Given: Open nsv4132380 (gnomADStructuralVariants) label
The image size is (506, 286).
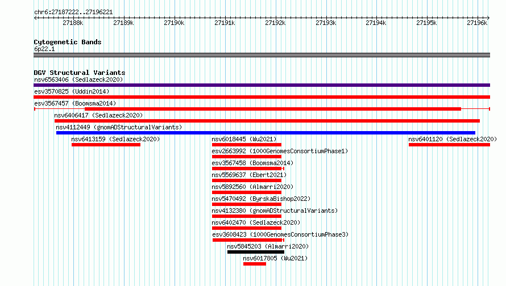Looking at the screenshot, I should point(275,211).
